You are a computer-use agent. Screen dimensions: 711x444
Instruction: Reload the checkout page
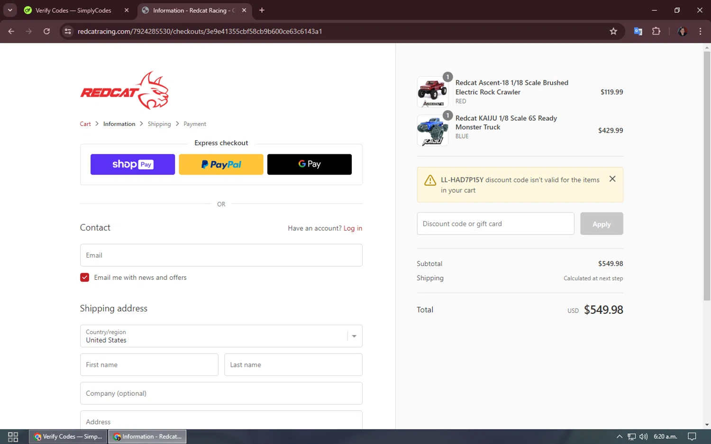pos(46,31)
